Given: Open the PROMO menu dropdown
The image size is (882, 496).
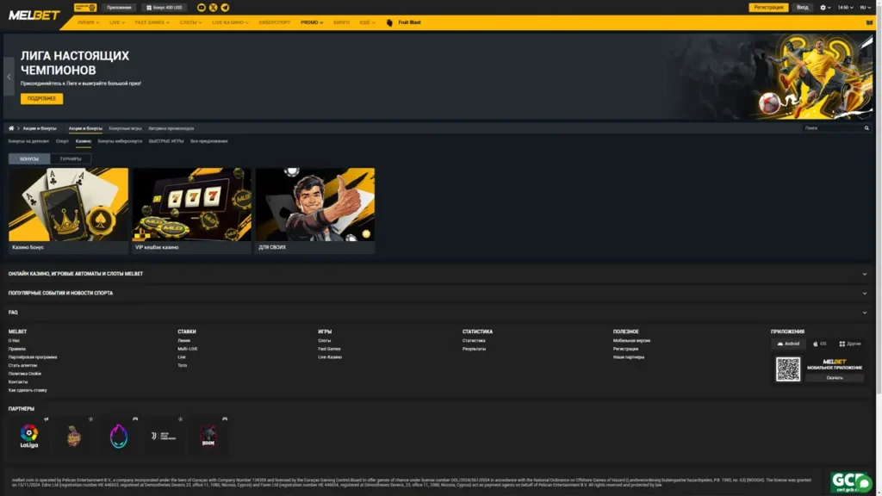Looking at the screenshot, I should 312,22.
